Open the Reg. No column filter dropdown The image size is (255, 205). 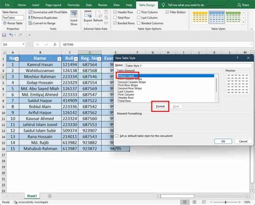point(99,59)
